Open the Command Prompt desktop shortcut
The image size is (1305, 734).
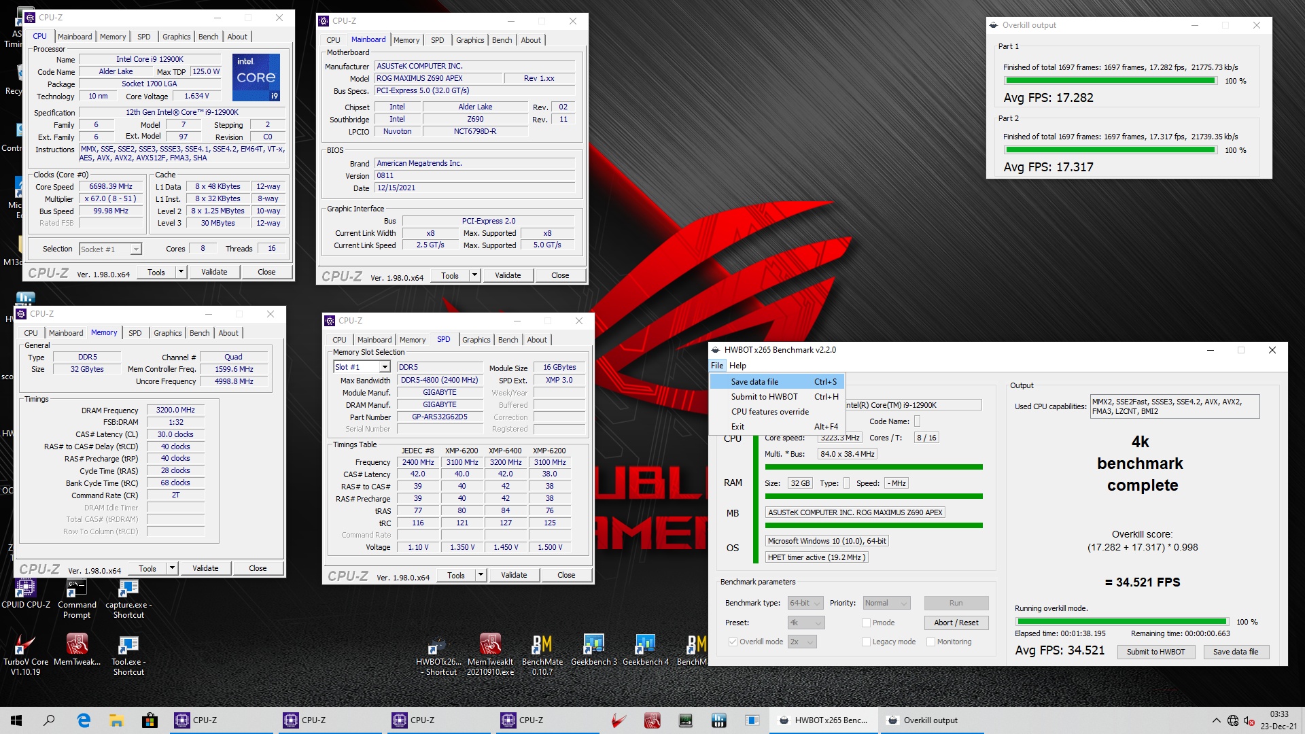point(77,598)
